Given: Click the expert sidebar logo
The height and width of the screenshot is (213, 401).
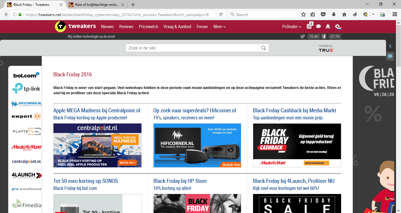Looking at the screenshot, I should (26, 116).
